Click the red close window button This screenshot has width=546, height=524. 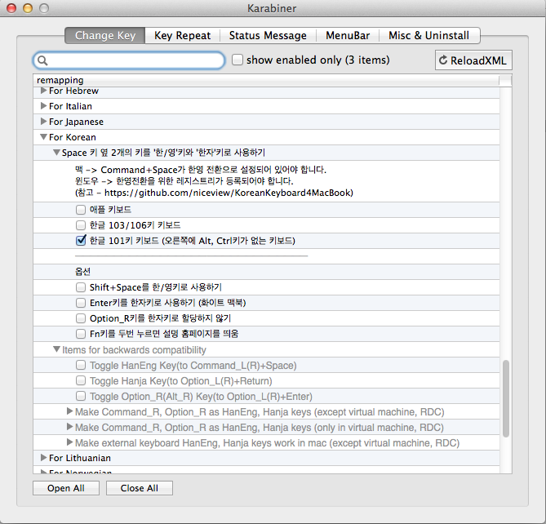tap(11, 8)
